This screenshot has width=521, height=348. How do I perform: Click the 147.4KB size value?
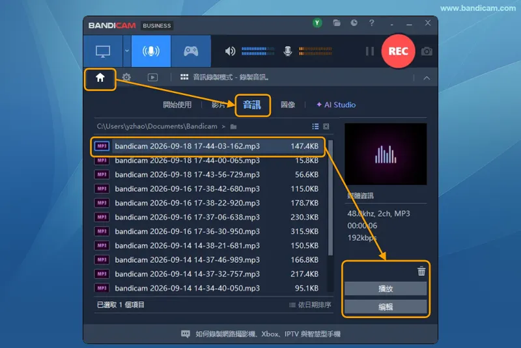click(304, 146)
